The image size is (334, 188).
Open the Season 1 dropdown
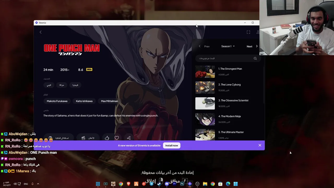click(x=228, y=46)
